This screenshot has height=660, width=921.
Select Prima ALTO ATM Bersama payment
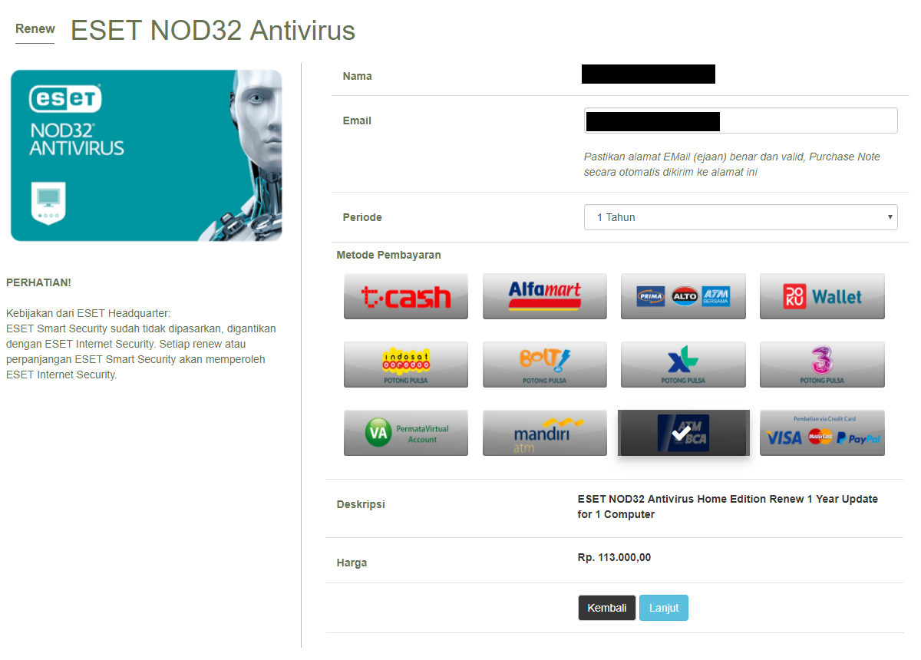[x=683, y=296]
